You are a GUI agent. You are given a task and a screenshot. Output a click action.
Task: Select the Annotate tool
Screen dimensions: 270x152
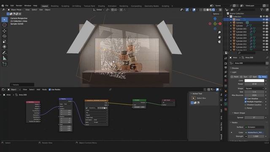tap(5, 53)
